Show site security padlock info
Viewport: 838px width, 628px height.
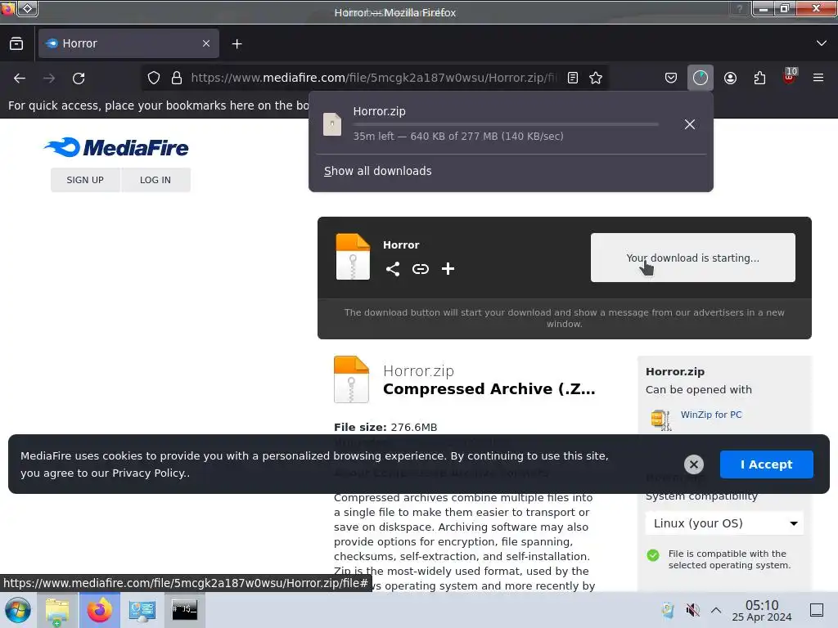tap(177, 78)
